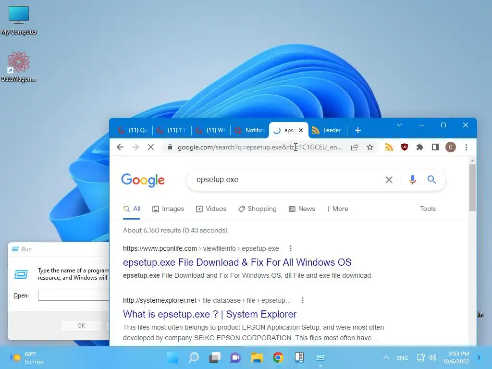Switch to Videos results
The image size is (492, 369).
pyautogui.click(x=211, y=209)
